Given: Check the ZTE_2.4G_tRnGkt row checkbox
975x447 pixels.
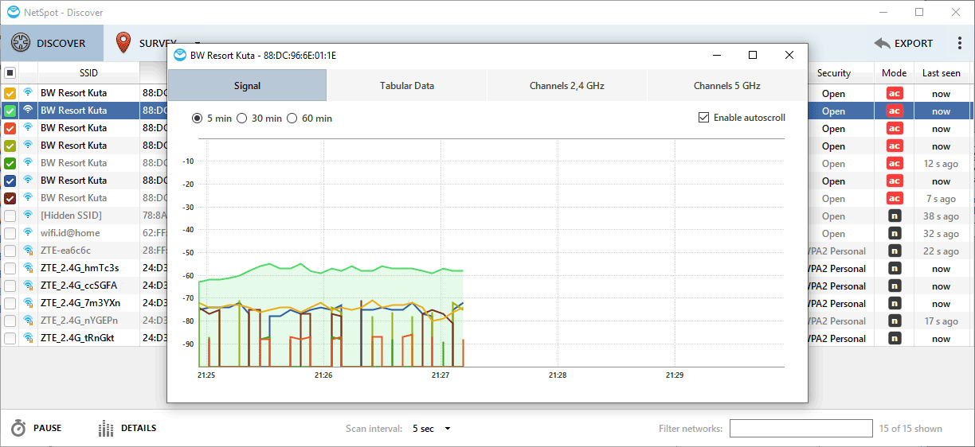Looking at the screenshot, I should [10, 338].
